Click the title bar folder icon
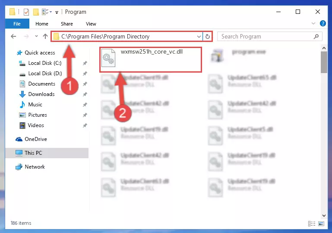Screen dimensions: 332x233 point(12,12)
